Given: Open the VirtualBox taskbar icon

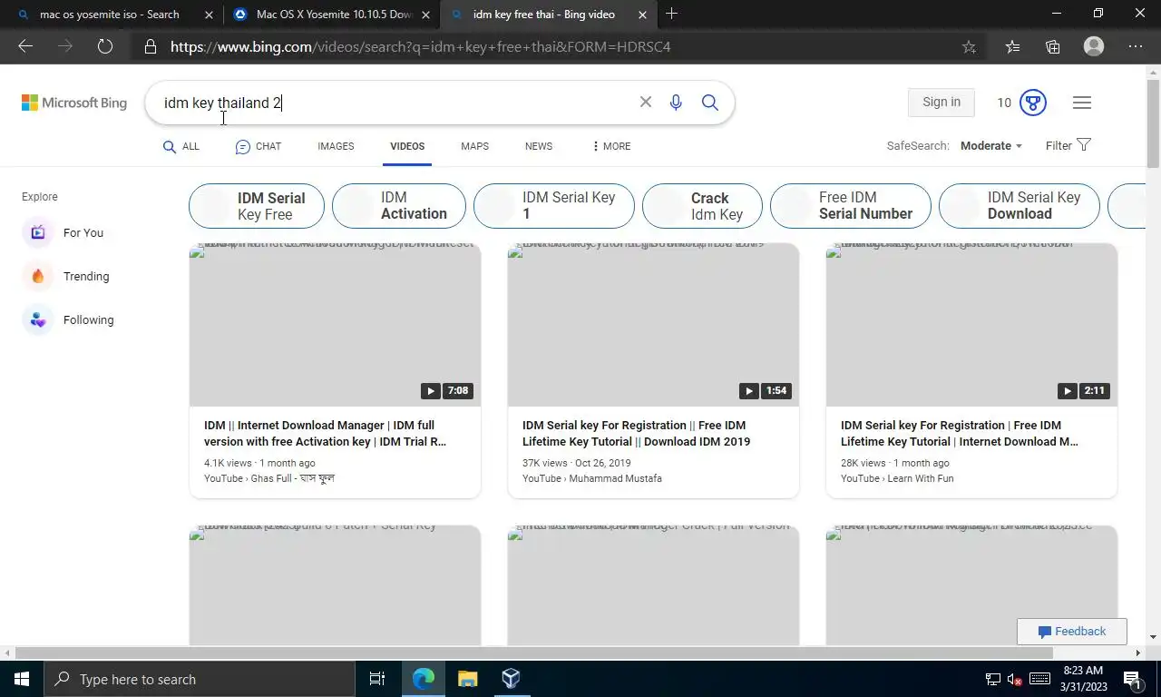Looking at the screenshot, I should coord(511,679).
